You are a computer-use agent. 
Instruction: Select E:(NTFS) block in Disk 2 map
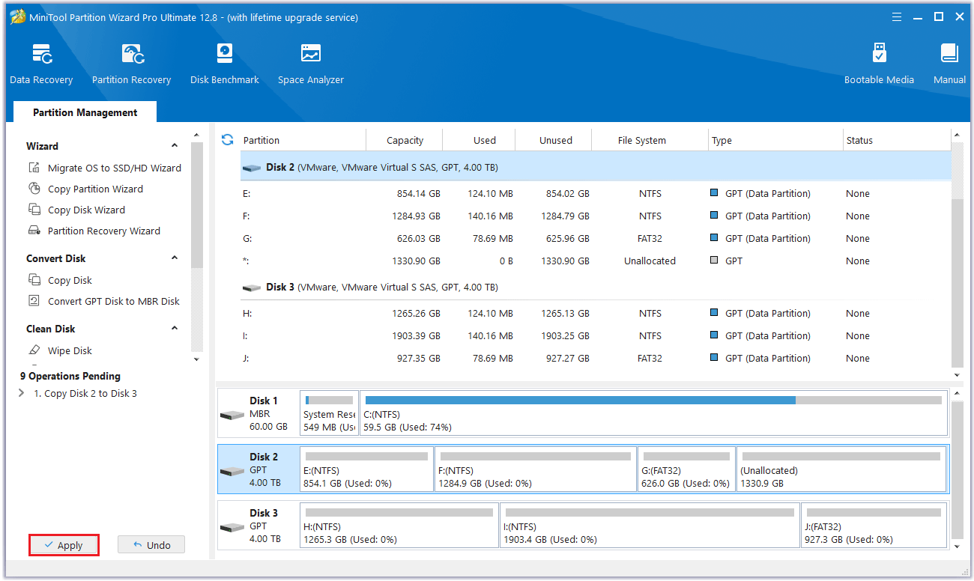pyautogui.click(x=366, y=469)
